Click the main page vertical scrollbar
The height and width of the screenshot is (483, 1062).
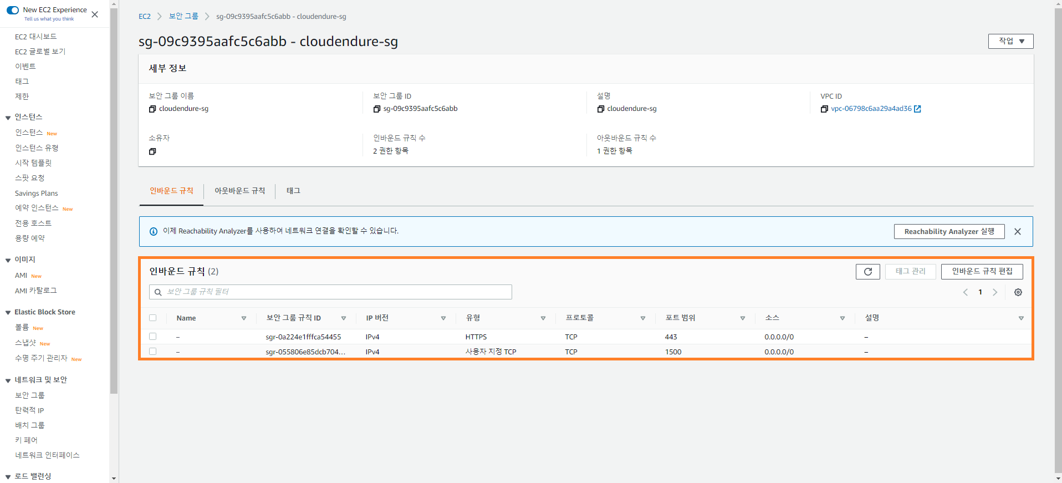point(1058,241)
